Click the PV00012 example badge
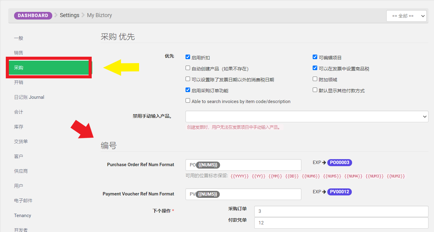Screen dimensions: 434x232 click(x=340, y=192)
